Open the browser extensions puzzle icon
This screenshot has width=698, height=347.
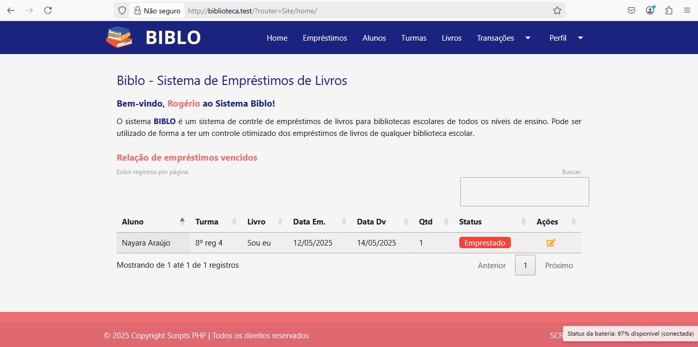669,10
